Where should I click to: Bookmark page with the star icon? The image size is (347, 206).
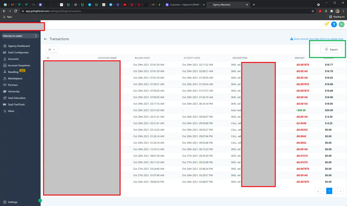313,11
